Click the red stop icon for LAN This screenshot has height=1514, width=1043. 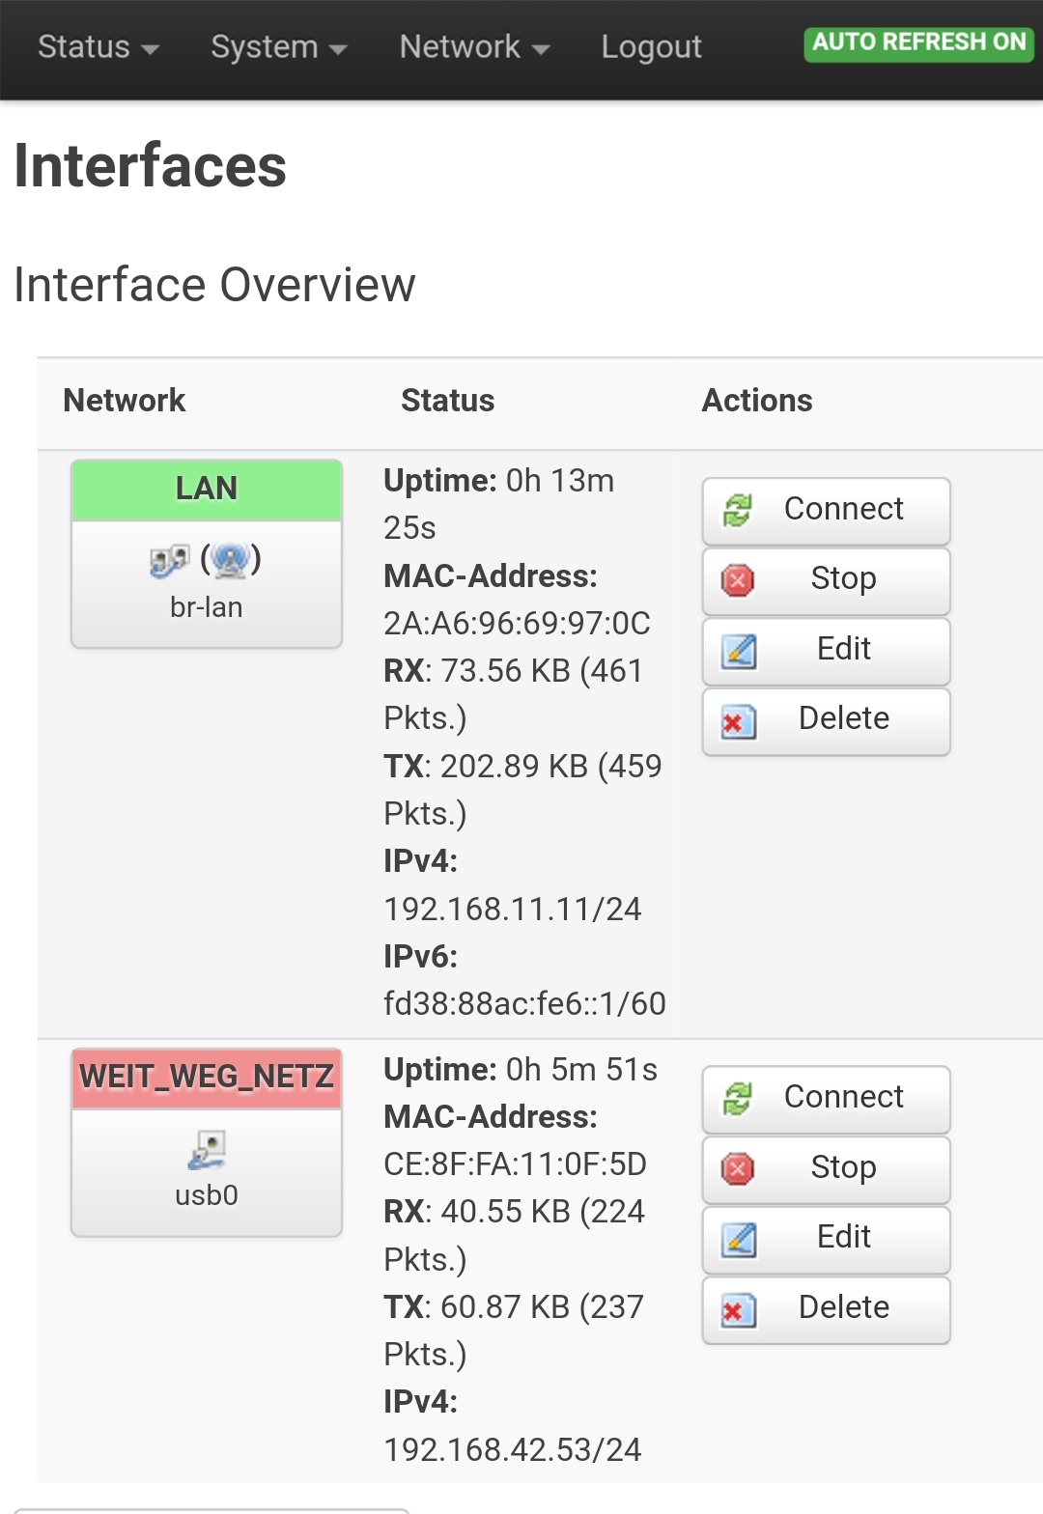click(x=738, y=580)
